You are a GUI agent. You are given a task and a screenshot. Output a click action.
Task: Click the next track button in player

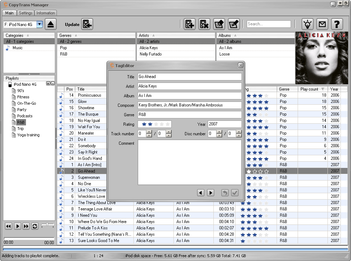tap(26, 226)
